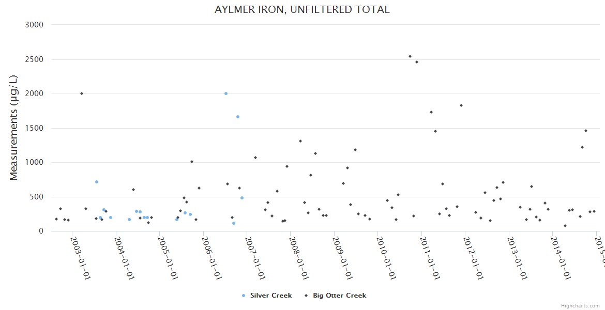Click Big Otter Creek point near 1830 in late 2011

(x=461, y=105)
